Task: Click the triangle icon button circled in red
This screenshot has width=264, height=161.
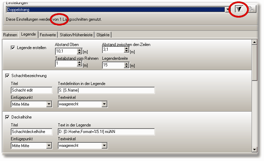Action: tap(239, 10)
